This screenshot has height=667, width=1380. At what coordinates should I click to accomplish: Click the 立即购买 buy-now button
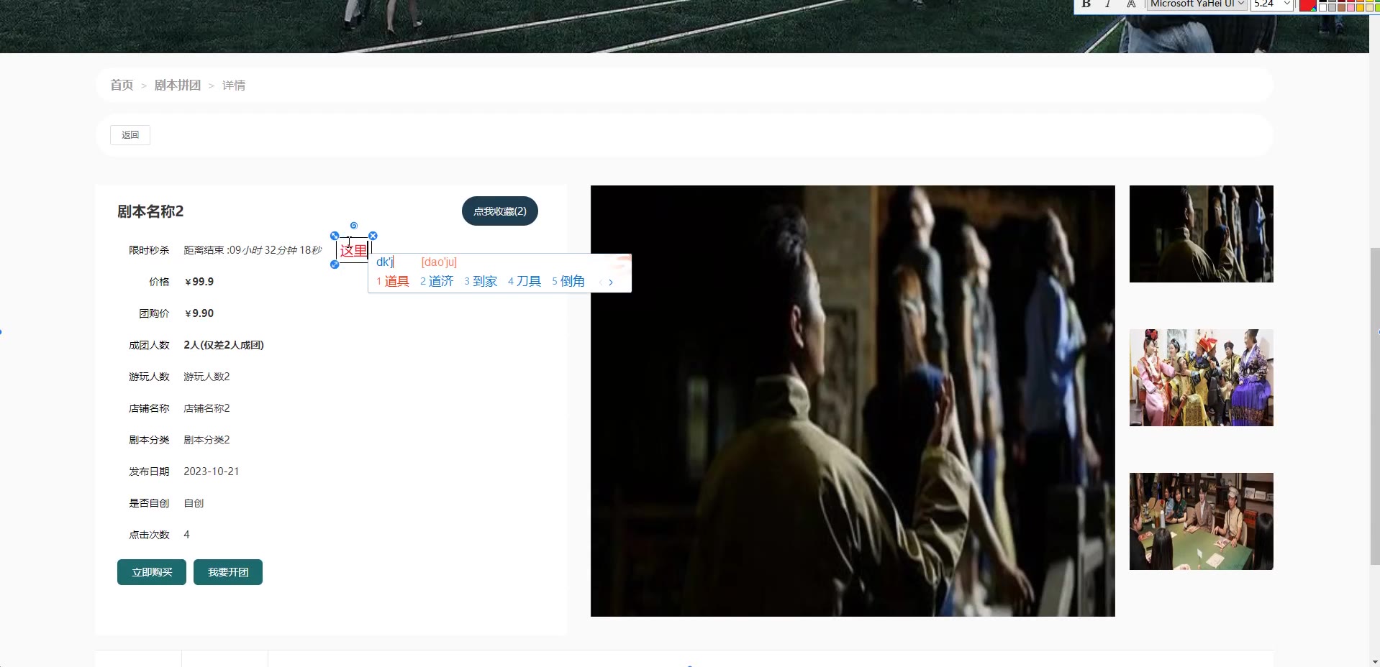point(152,572)
